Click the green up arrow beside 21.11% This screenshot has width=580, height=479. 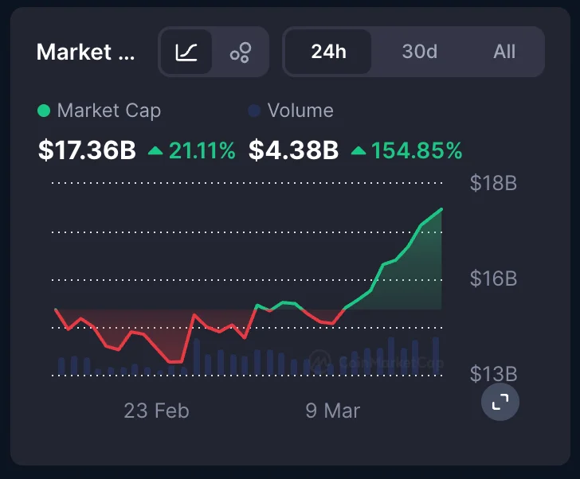point(155,150)
